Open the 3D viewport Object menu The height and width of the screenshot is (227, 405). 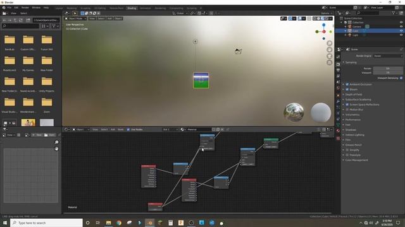click(118, 18)
